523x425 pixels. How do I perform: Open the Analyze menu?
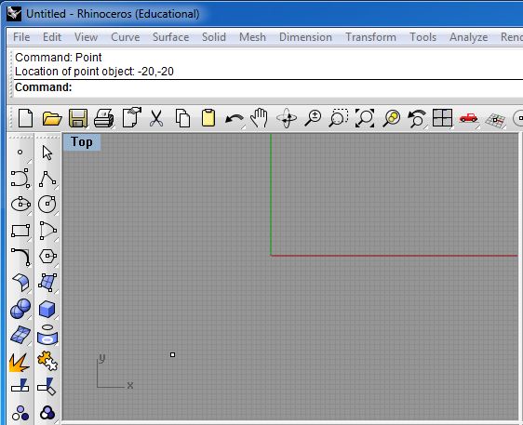coord(469,37)
